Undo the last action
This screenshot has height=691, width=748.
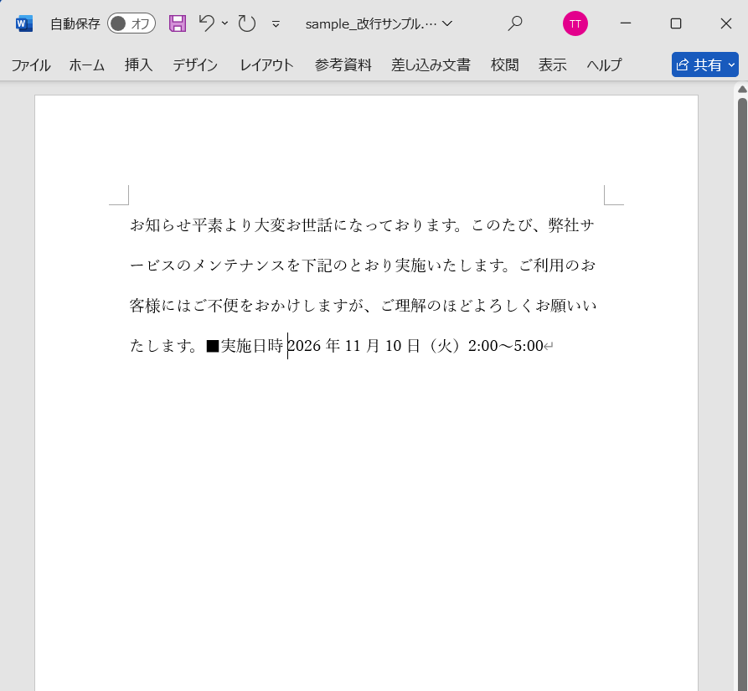pos(207,23)
